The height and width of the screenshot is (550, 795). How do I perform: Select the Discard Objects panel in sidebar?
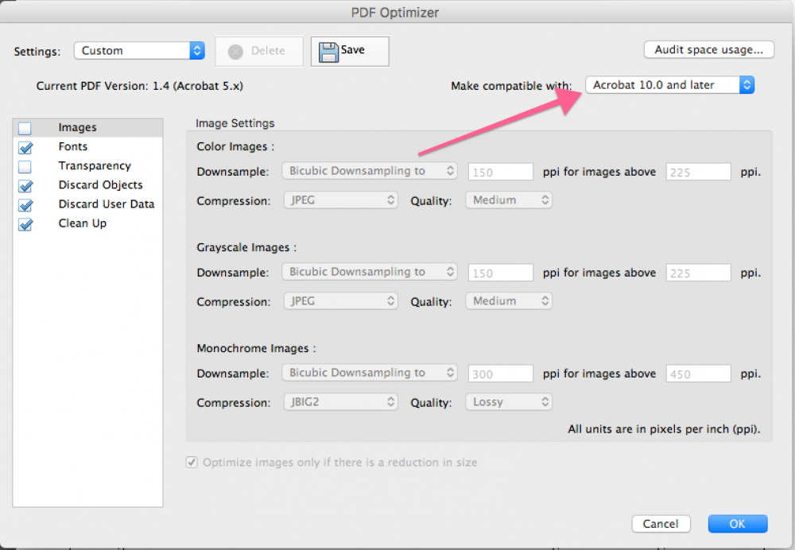(100, 184)
